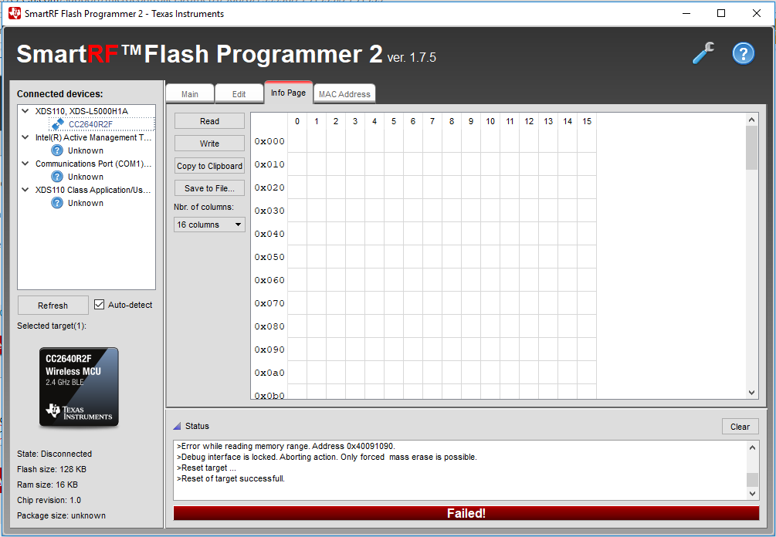Click the info page vertical scrollbar thumb
Image resolution: width=776 pixels, height=537 pixels.
click(751, 148)
